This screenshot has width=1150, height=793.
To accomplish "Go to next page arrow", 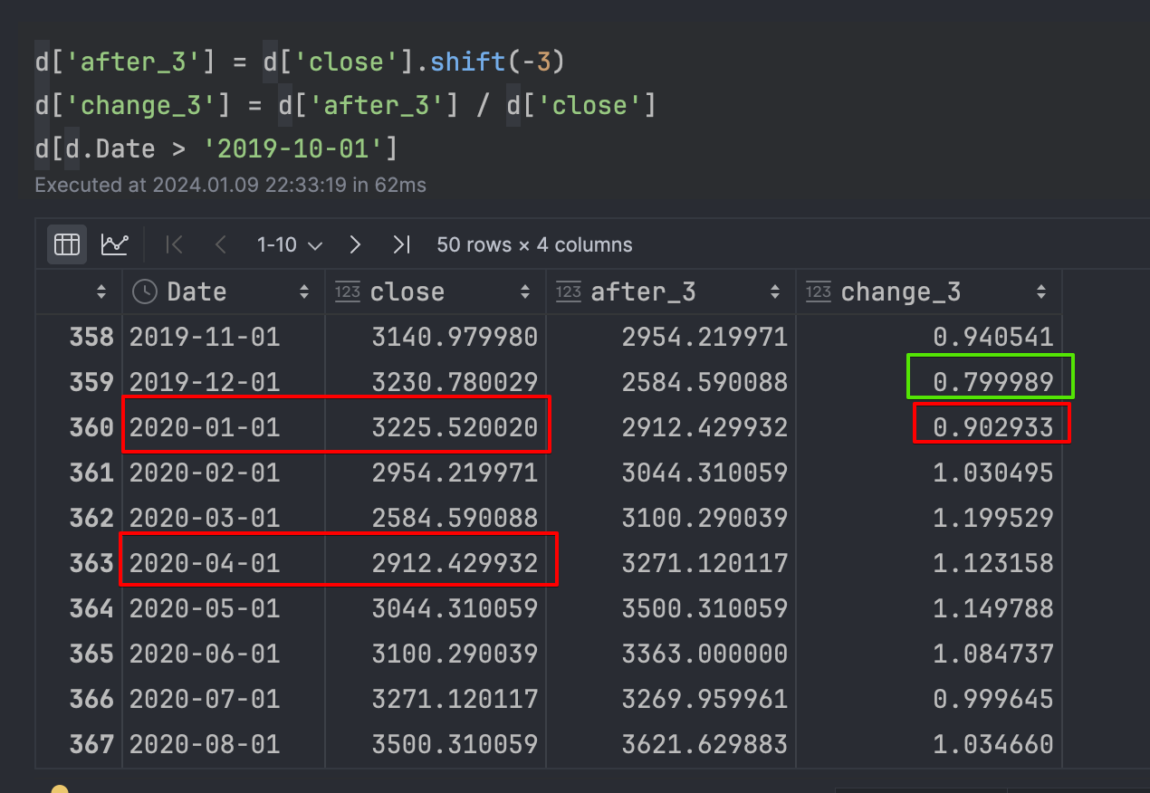I will [x=355, y=244].
